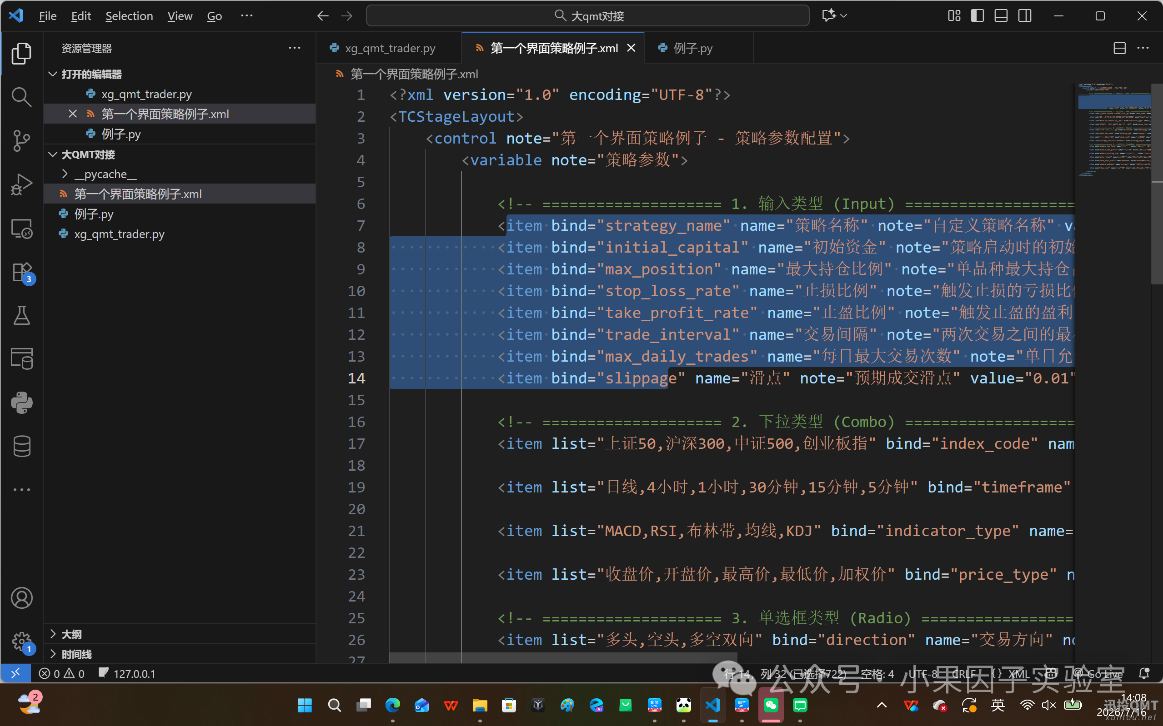
Task: Open Explorer views and more actions ellipsis
Action: coord(295,48)
